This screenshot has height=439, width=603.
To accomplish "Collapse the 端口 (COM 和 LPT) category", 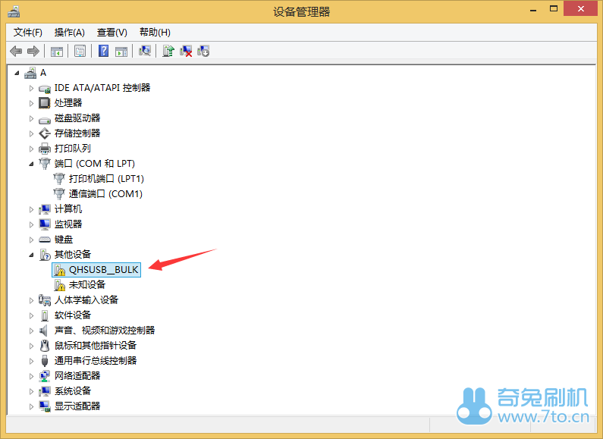I will (x=32, y=164).
